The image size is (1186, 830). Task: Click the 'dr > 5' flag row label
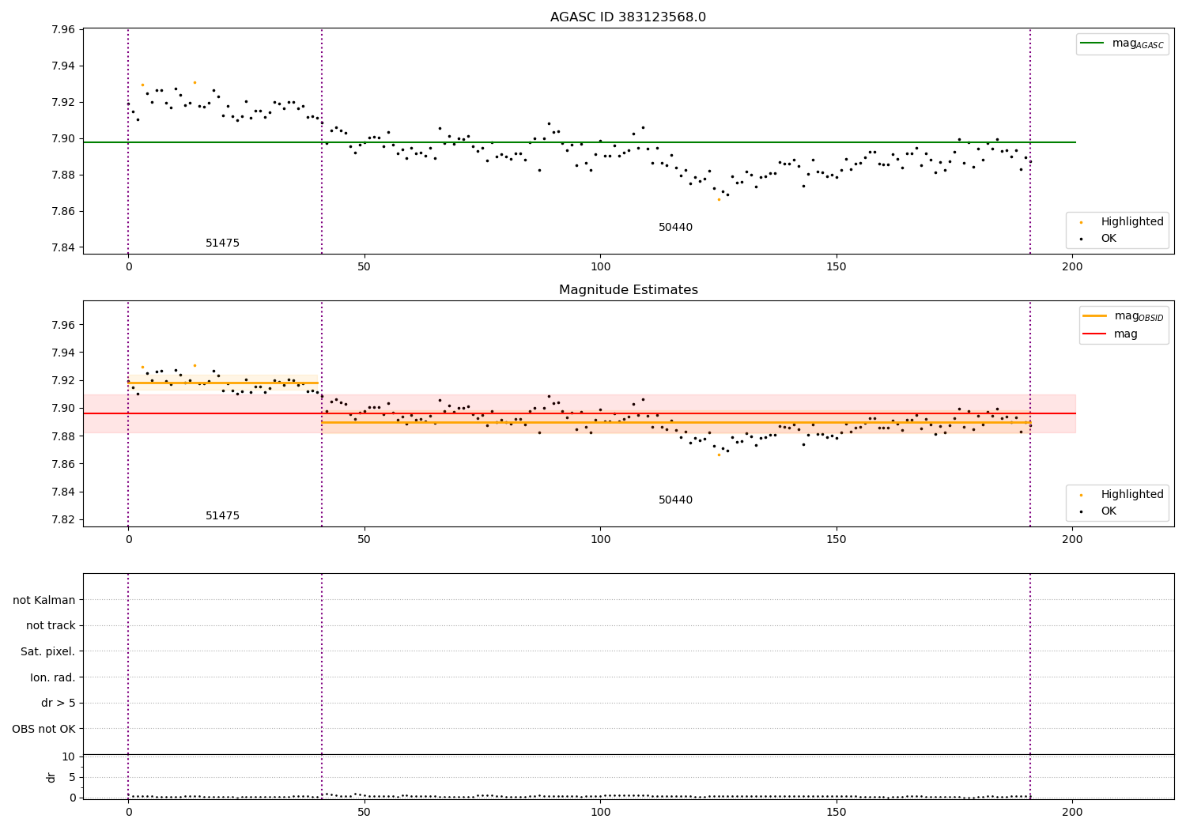pyautogui.click(x=59, y=704)
